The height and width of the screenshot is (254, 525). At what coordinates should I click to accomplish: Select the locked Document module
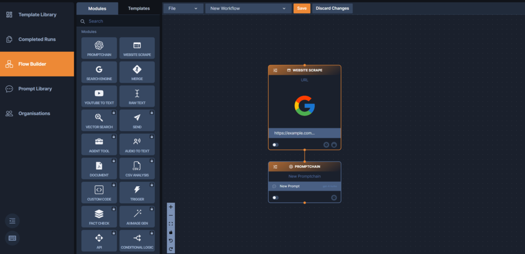99,168
